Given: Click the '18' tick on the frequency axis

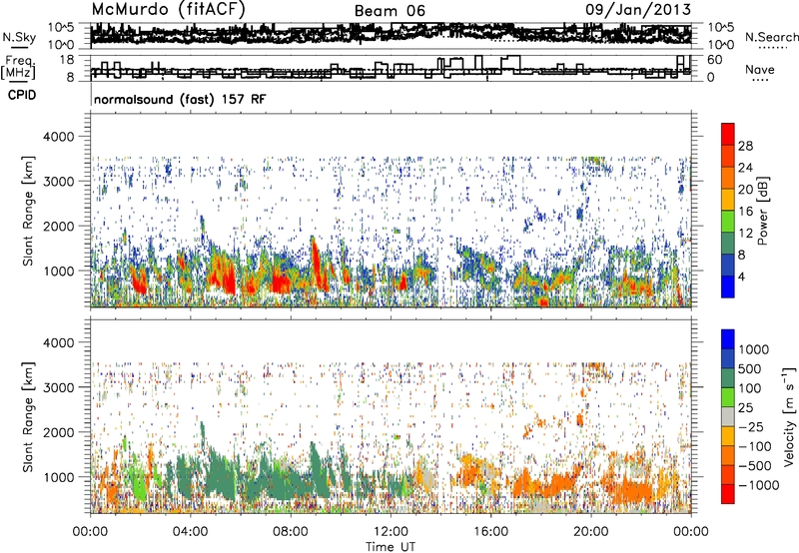Looking at the screenshot, I should (67, 59).
